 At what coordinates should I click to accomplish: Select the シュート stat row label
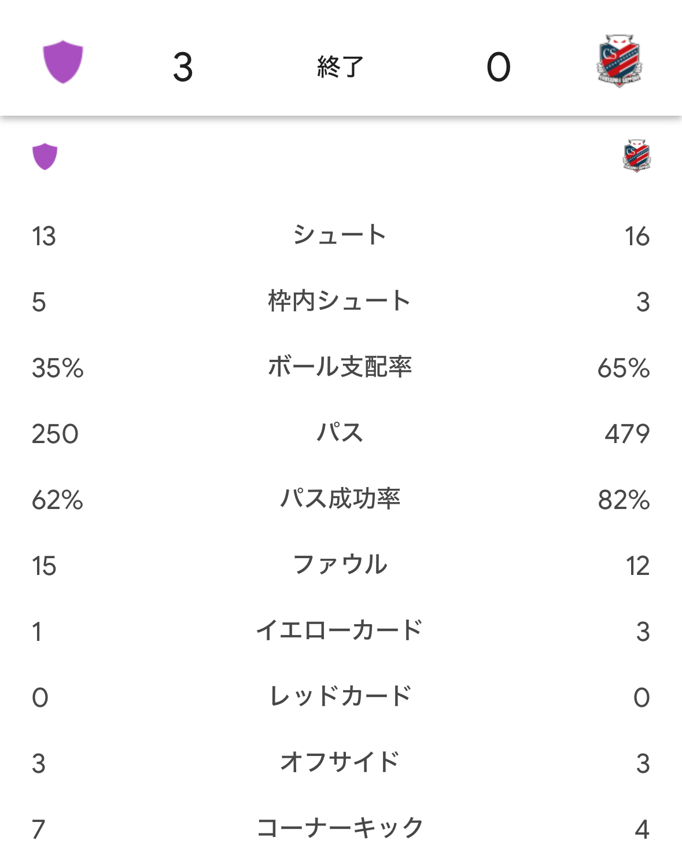340,235
